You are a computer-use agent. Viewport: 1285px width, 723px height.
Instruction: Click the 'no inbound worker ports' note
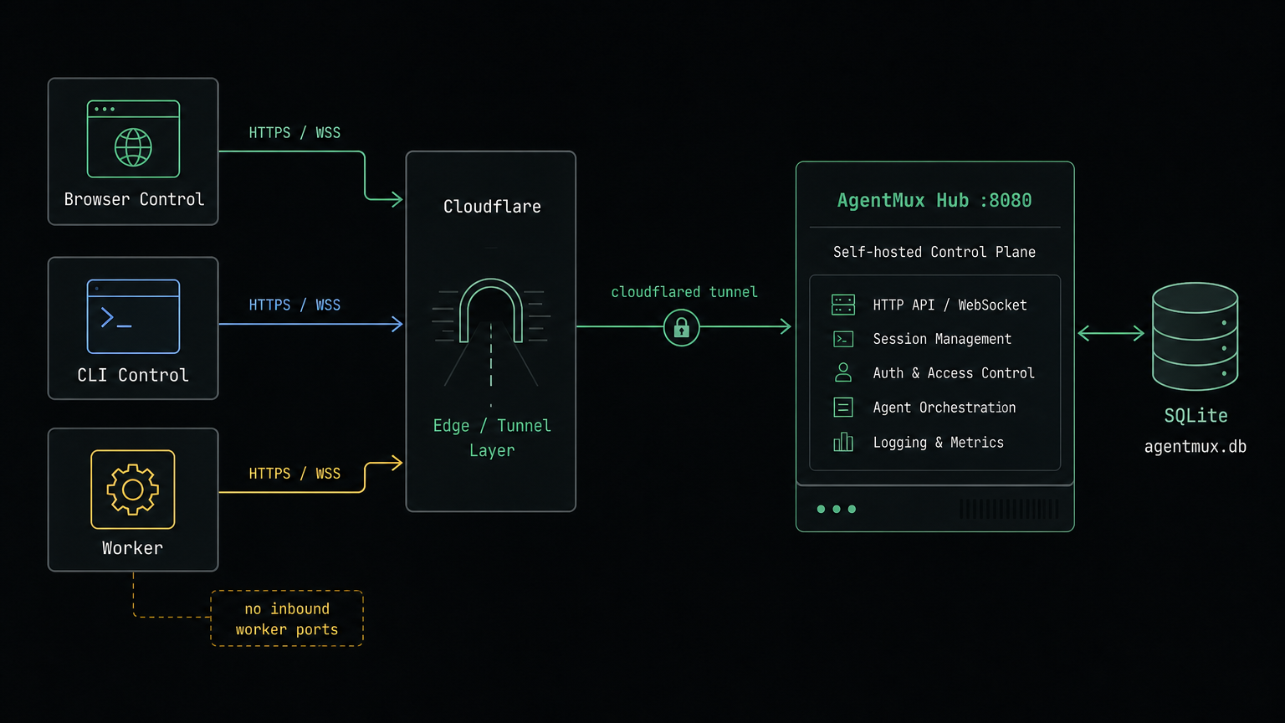(287, 619)
